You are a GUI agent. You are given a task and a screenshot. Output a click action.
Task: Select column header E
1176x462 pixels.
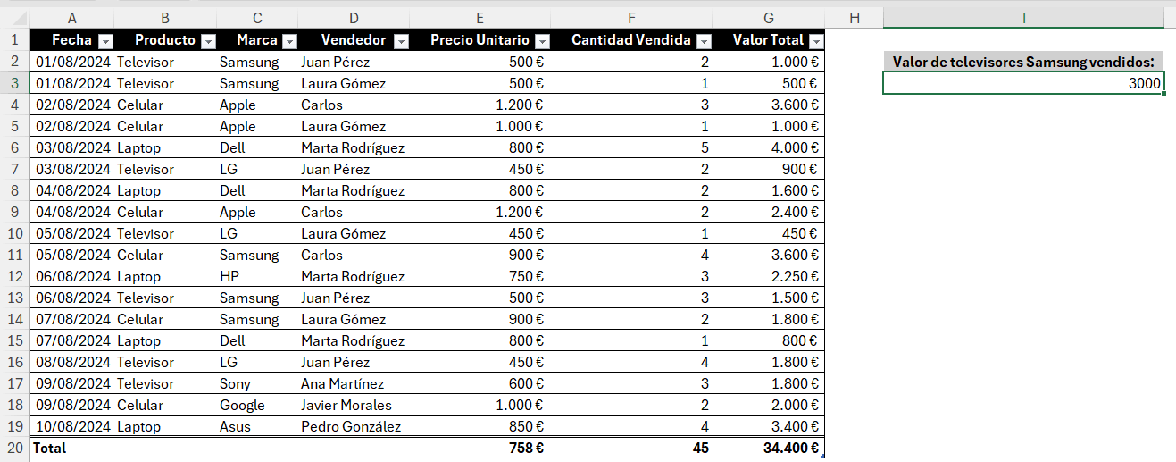point(480,18)
